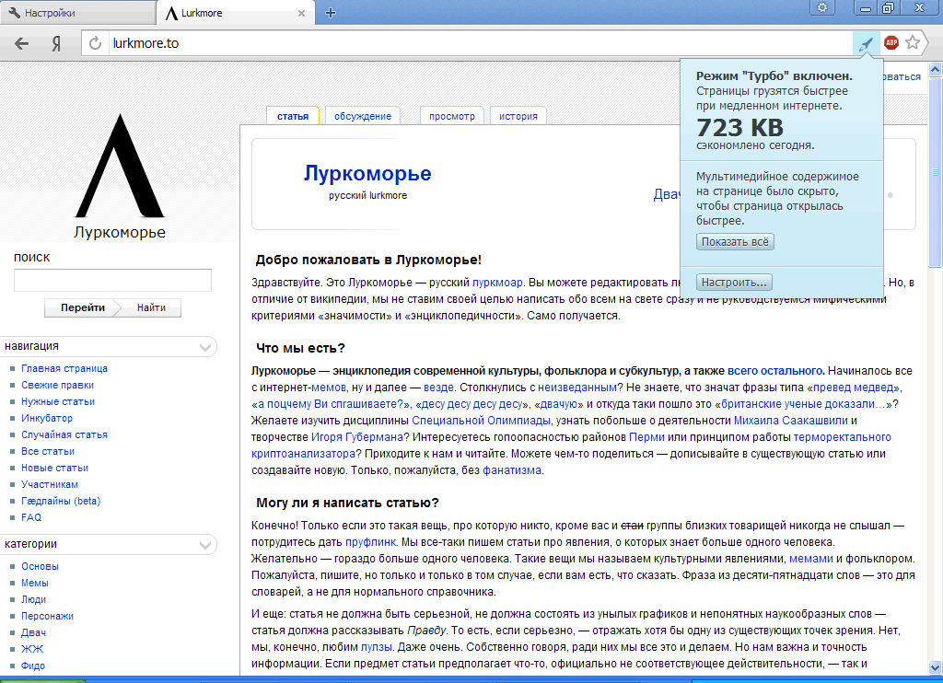Collapse the навигация sidebar section
943x683 pixels.
tap(205, 347)
